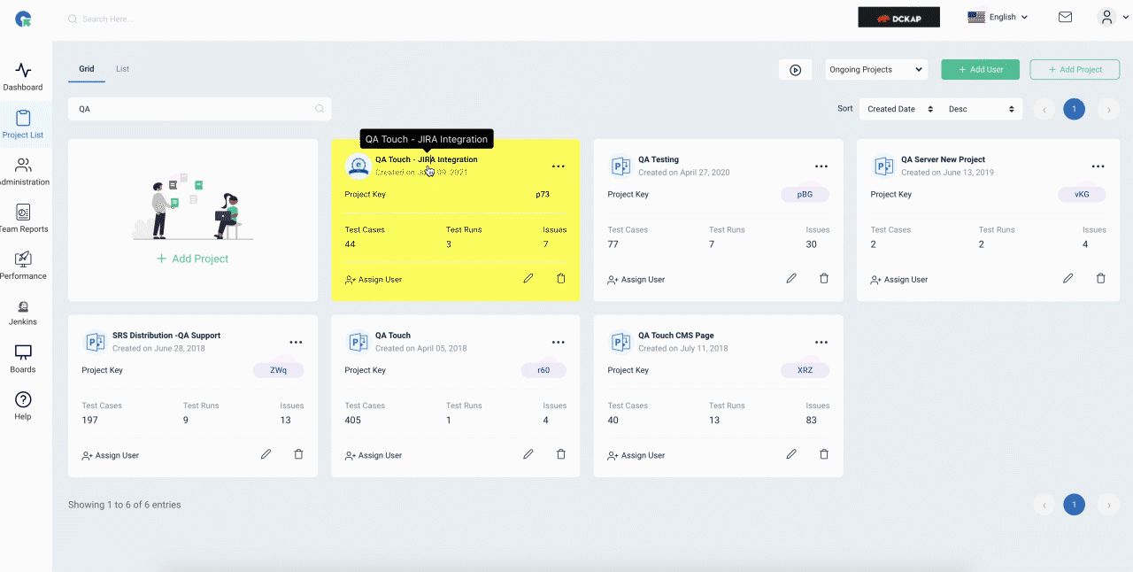Click the play video icon button
1133x572 pixels.
coord(795,70)
